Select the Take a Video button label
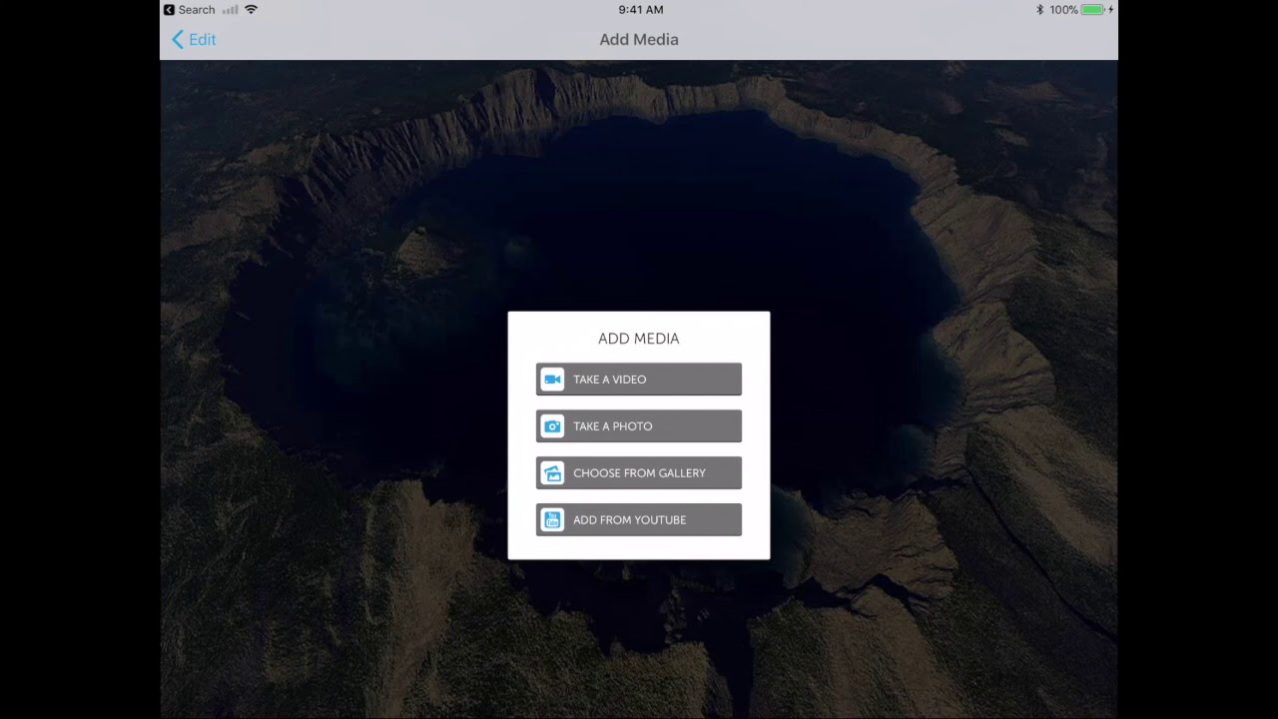The width and height of the screenshot is (1278, 719). (609, 379)
